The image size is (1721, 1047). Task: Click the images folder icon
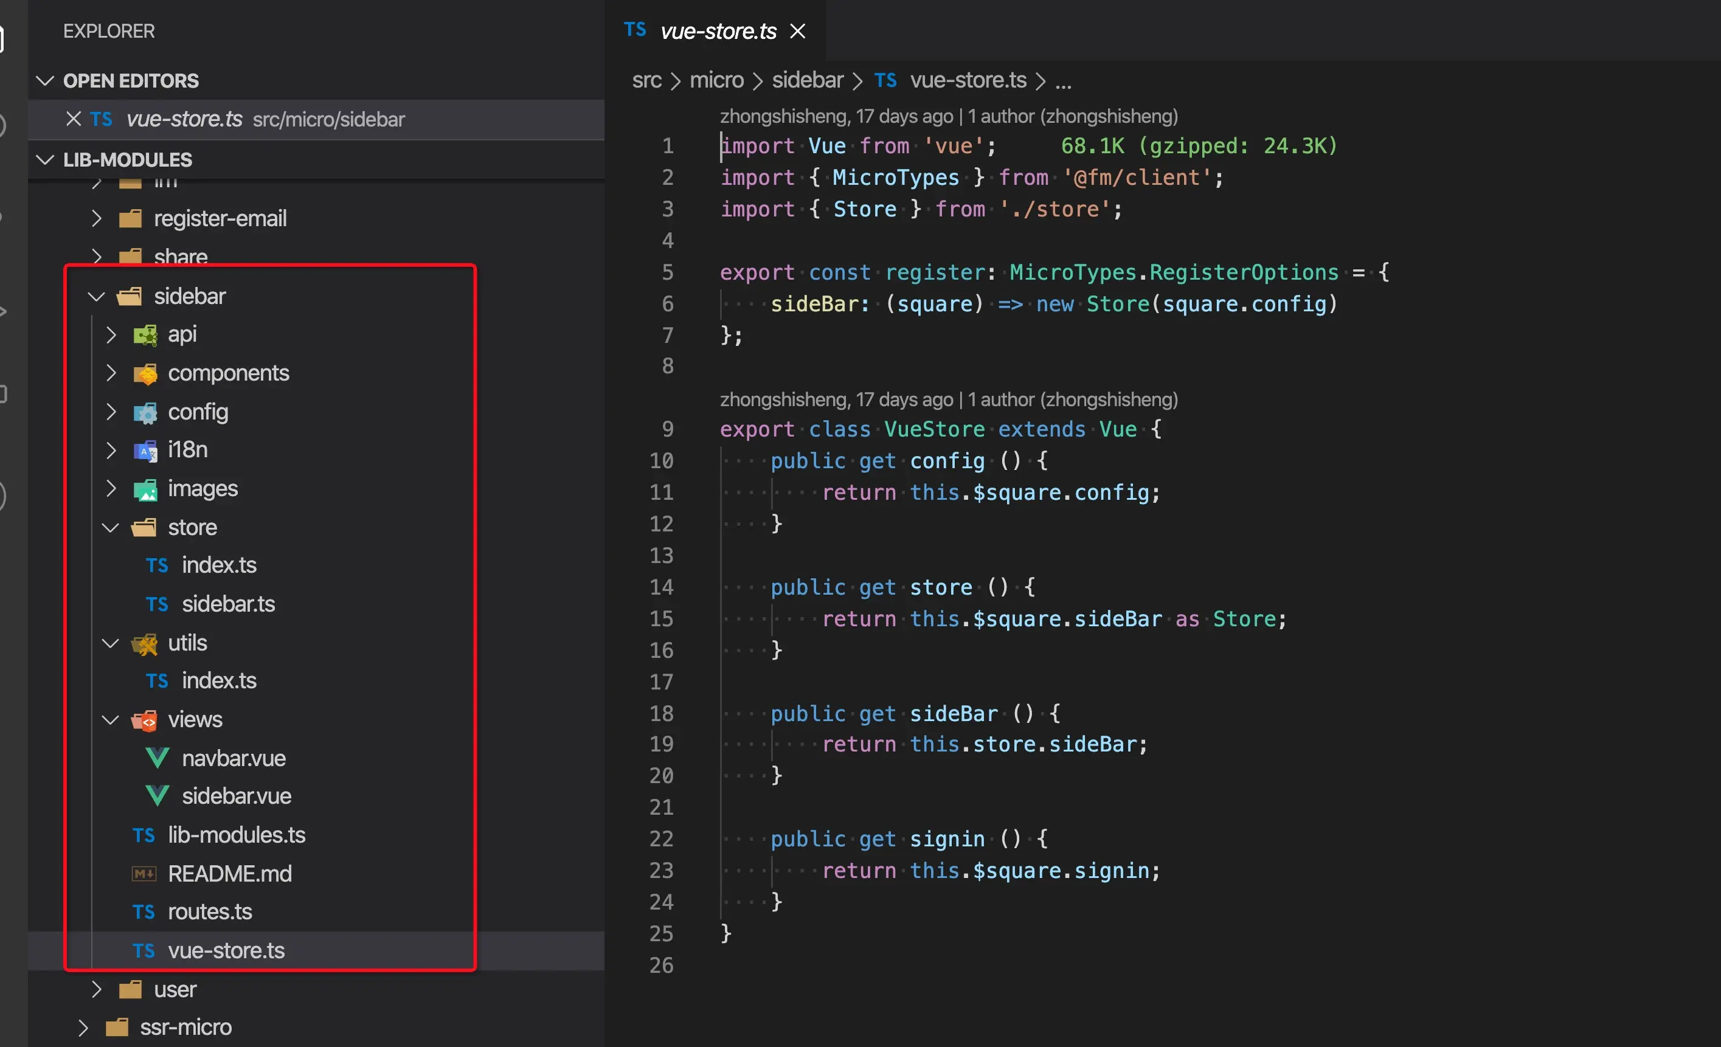point(145,489)
